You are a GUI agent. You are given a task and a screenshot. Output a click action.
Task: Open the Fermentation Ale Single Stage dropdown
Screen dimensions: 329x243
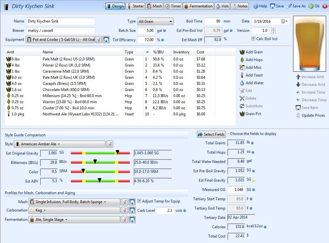[74, 220]
